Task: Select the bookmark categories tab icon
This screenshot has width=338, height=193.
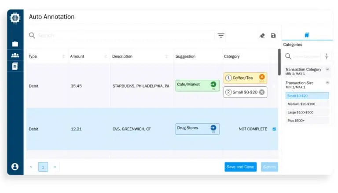Action: coord(307,35)
